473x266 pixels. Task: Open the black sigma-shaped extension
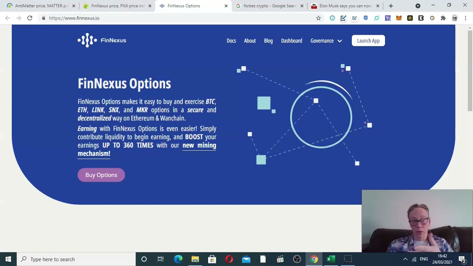(x=421, y=18)
